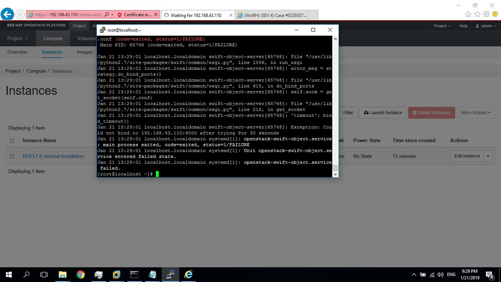Open the admin user dropdown

(x=486, y=26)
